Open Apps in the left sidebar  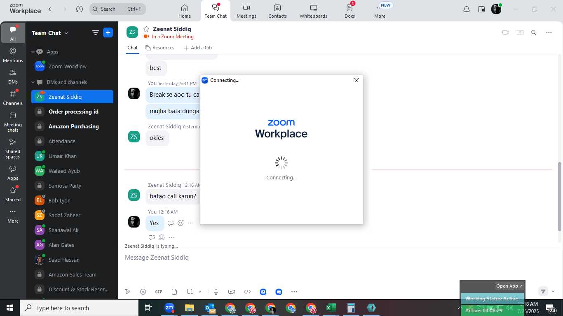13,173
